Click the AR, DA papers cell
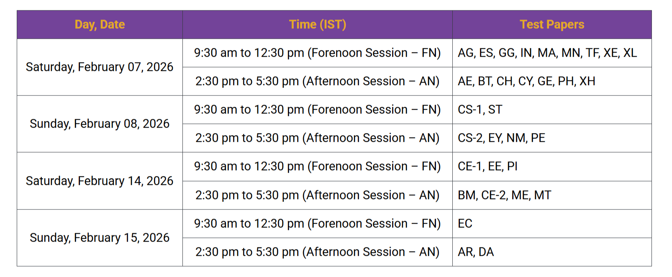Image resolution: width=672 pixels, height=277 pixels. (x=476, y=252)
